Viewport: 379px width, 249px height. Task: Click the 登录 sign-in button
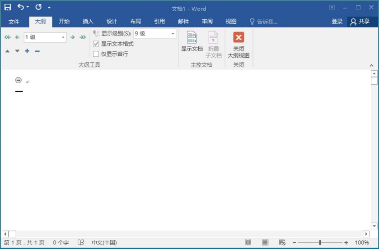pos(337,22)
